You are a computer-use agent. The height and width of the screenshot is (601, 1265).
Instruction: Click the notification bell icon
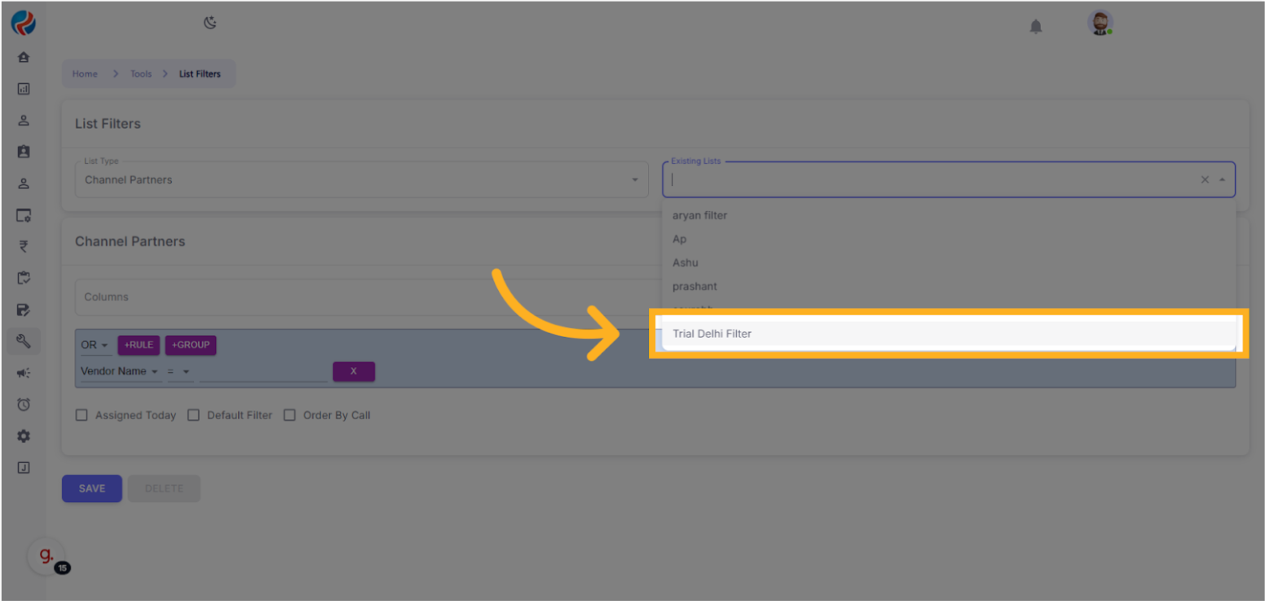(x=1035, y=27)
